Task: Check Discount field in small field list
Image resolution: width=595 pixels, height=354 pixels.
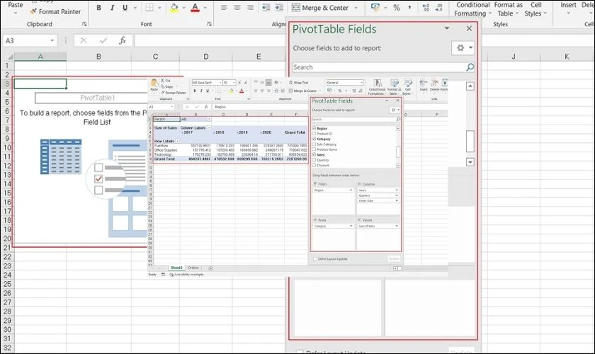Action: coord(314,166)
